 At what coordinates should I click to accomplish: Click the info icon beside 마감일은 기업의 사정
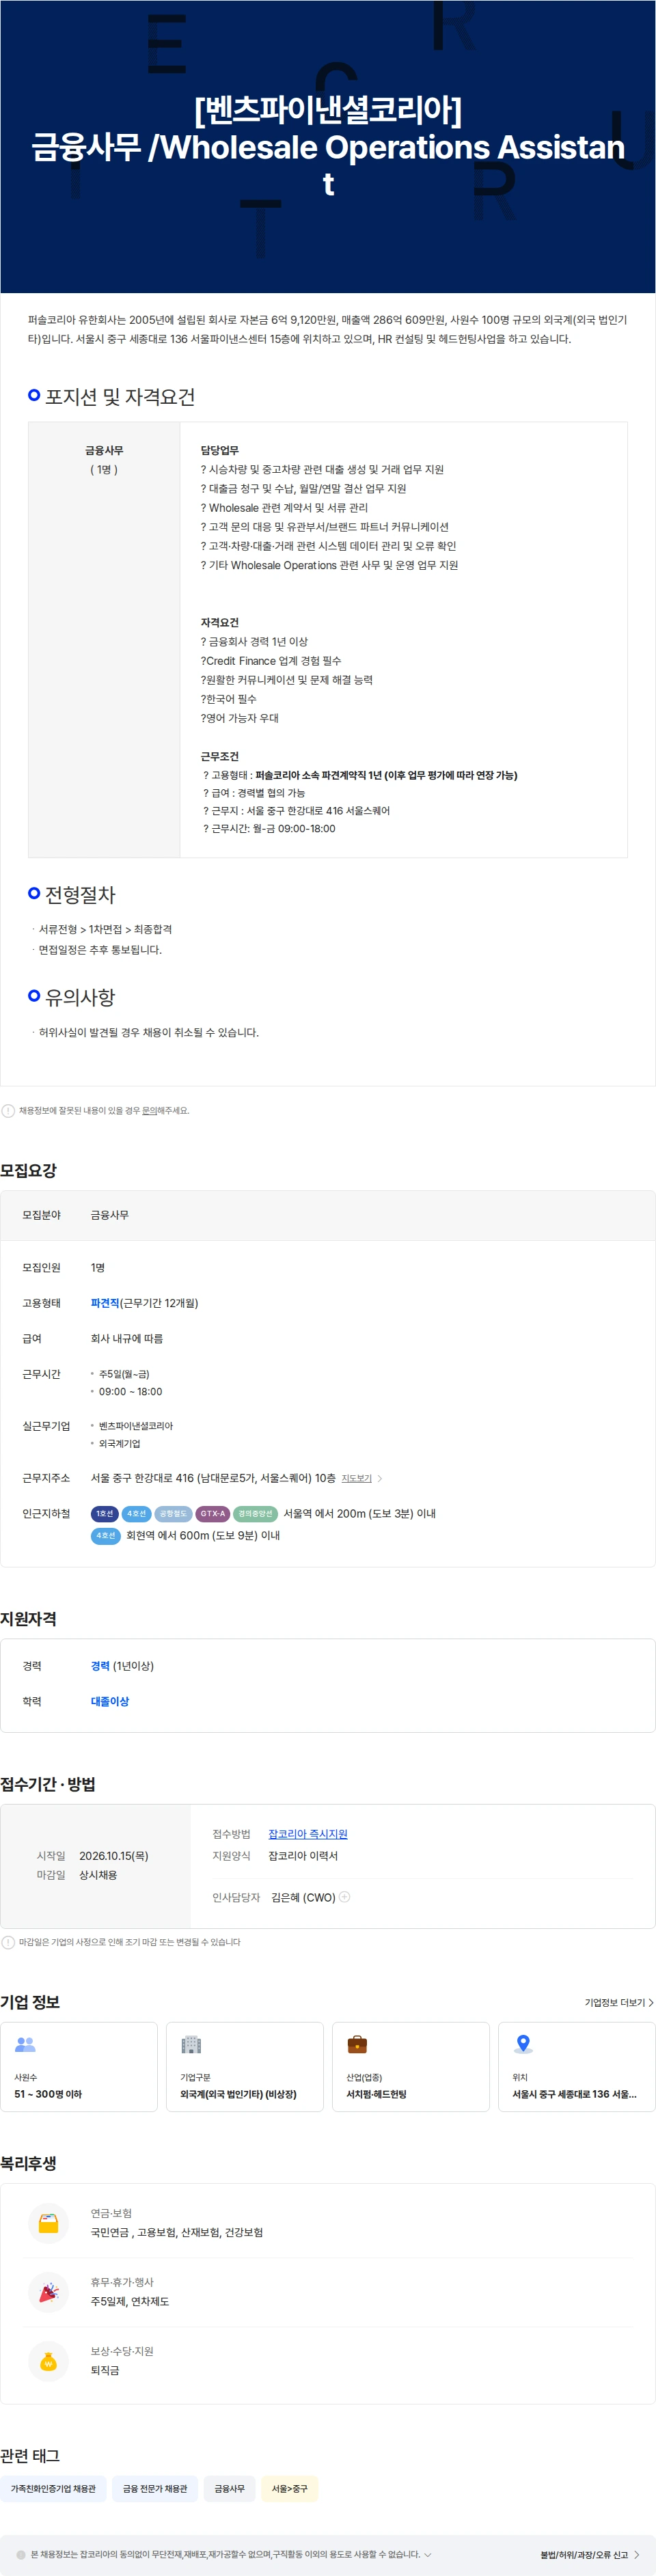[x=8, y=1942]
